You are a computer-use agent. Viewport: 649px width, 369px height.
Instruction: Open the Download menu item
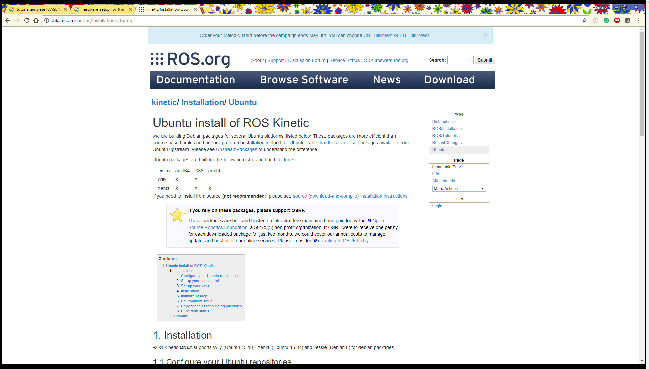click(x=449, y=80)
